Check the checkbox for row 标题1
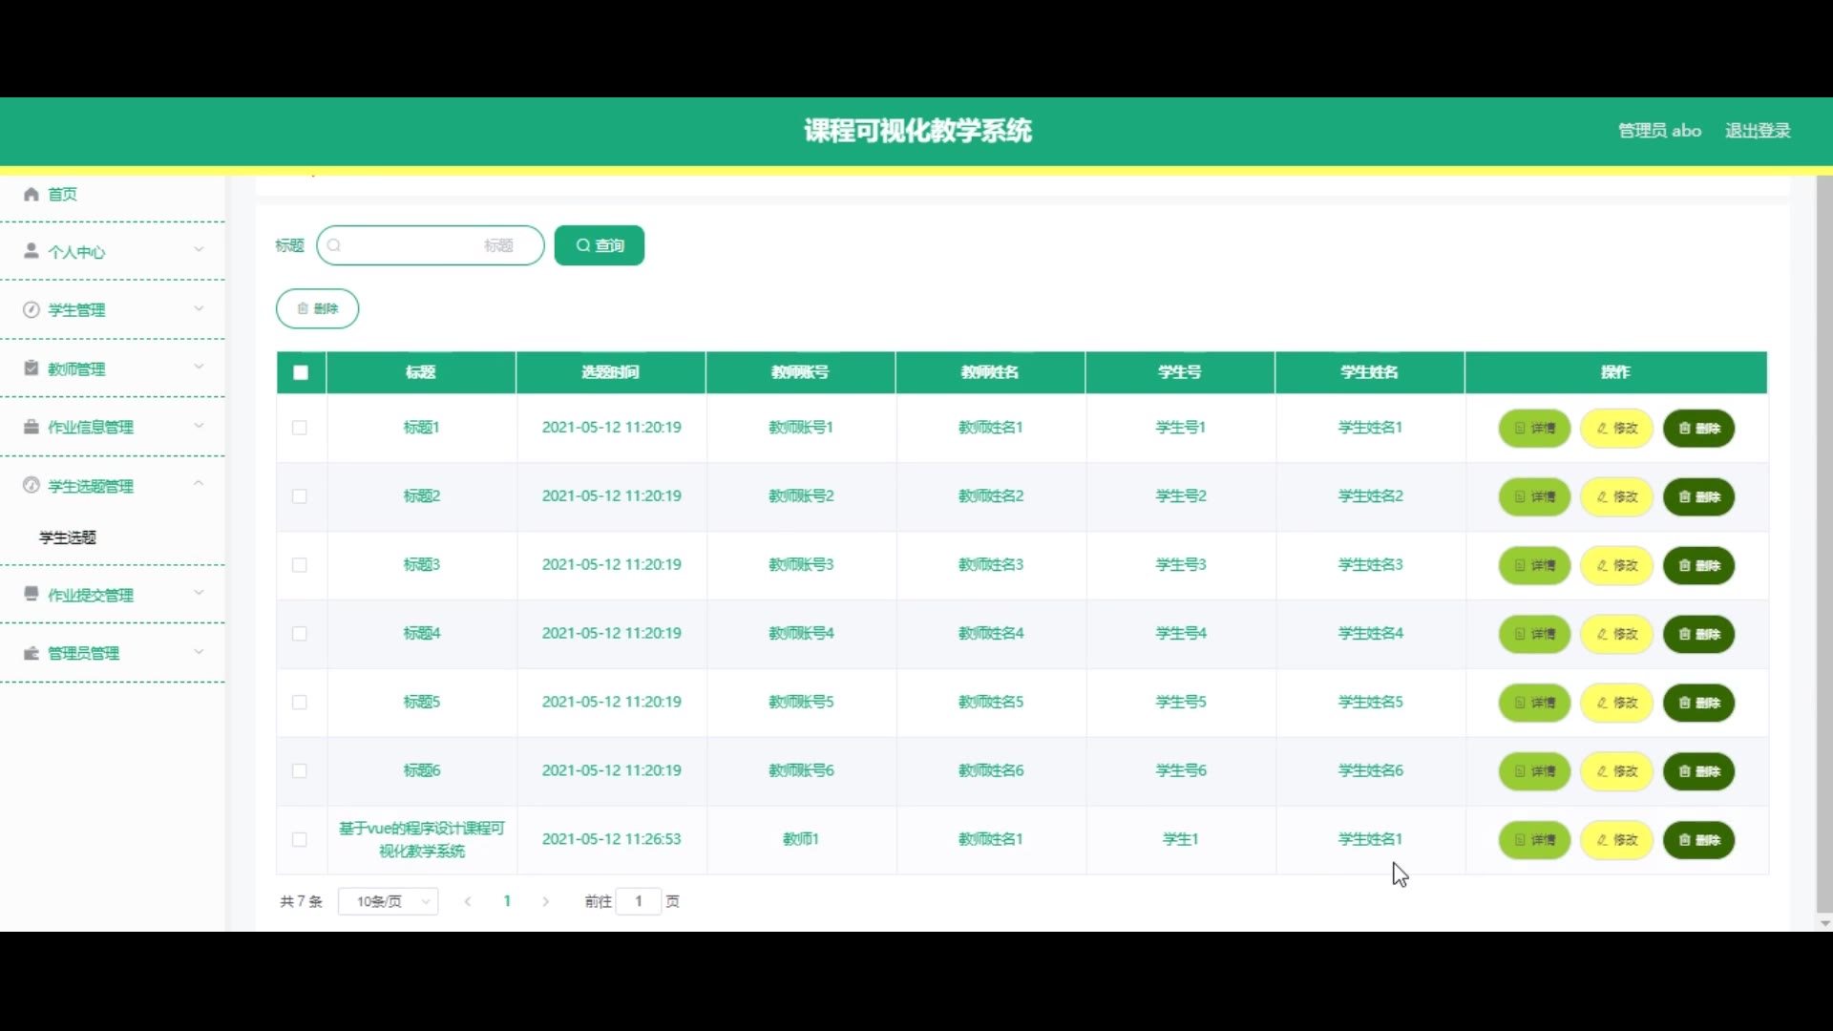Screen dimensions: 1833x1031 click(x=300, y=428)
